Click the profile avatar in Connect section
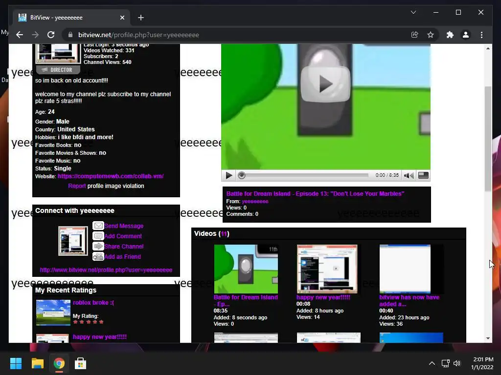This screenshot has height=375, width=501. click(73, 241)
